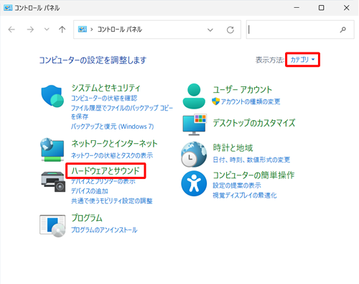Viewport: 359px width, 284px height.
Task: Open アカウントの種類の変更 link
Action: [x=251, y=101]
